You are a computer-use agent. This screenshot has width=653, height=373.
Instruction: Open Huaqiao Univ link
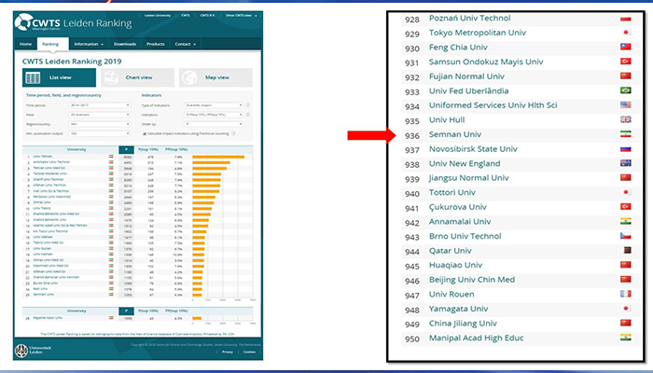tap(455, 265)
